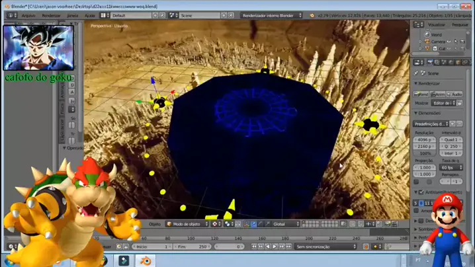Open the Blender taskbar icon
Viewport: 475px width, 267px height.
click(146, 260)
